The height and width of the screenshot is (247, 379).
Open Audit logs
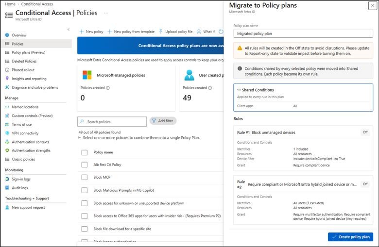20,188
